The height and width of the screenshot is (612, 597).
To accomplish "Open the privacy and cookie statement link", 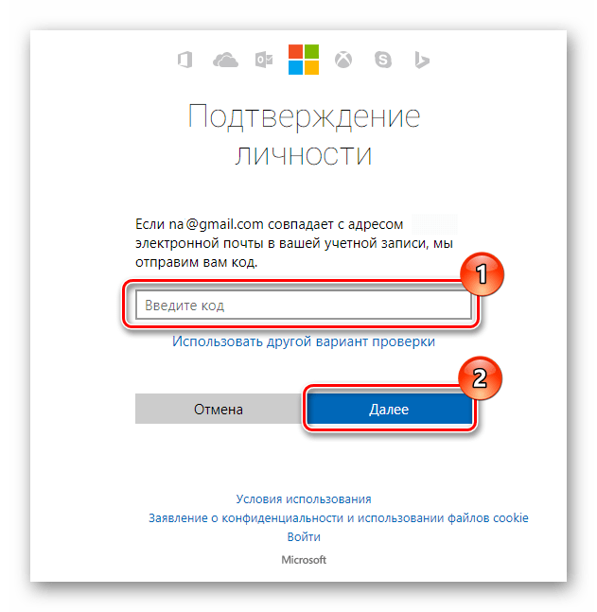I will point(338,518).
